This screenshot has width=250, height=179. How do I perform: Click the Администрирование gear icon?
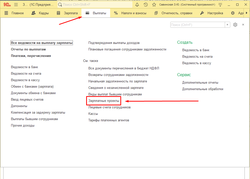[x=233, y=13]
